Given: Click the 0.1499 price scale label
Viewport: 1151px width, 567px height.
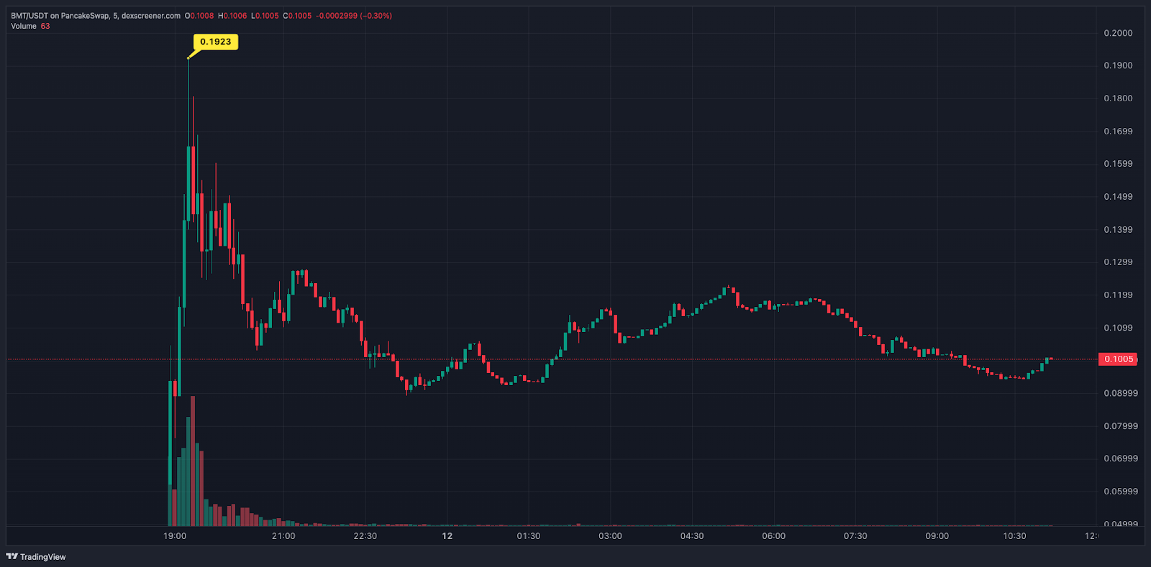Looking at the screenshot, I should [x=1118, y=197].
